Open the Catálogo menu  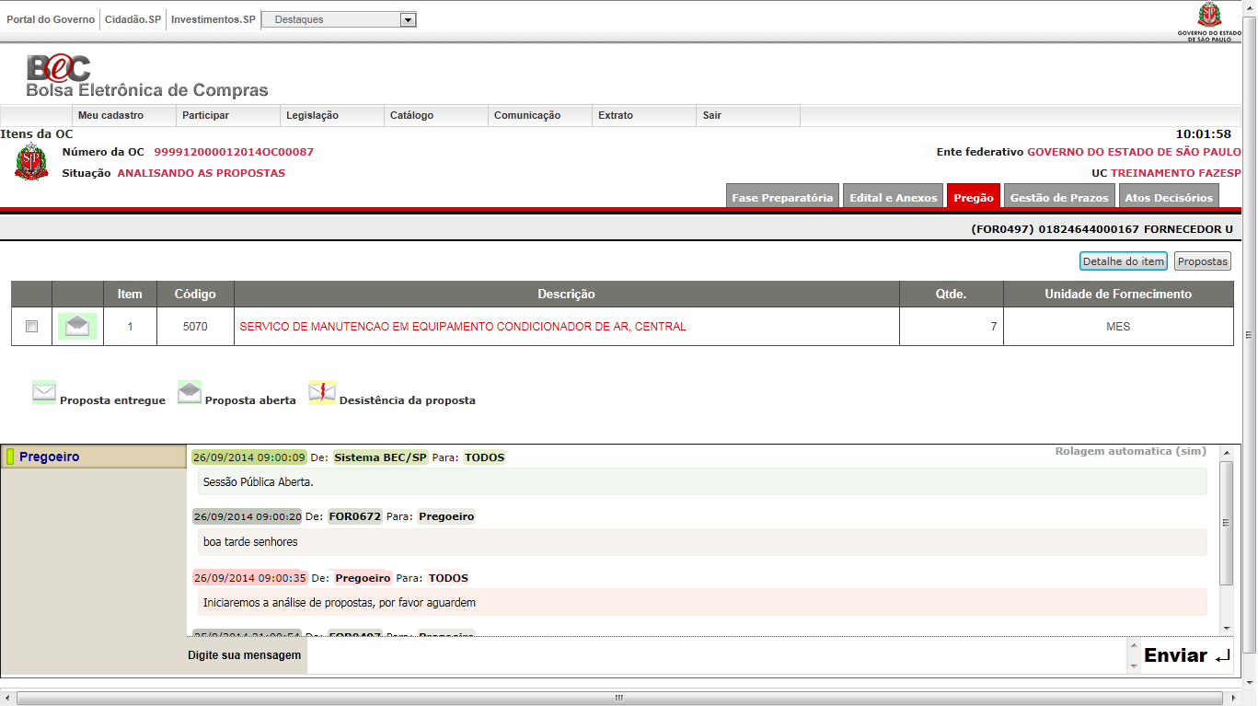[435, 116]
